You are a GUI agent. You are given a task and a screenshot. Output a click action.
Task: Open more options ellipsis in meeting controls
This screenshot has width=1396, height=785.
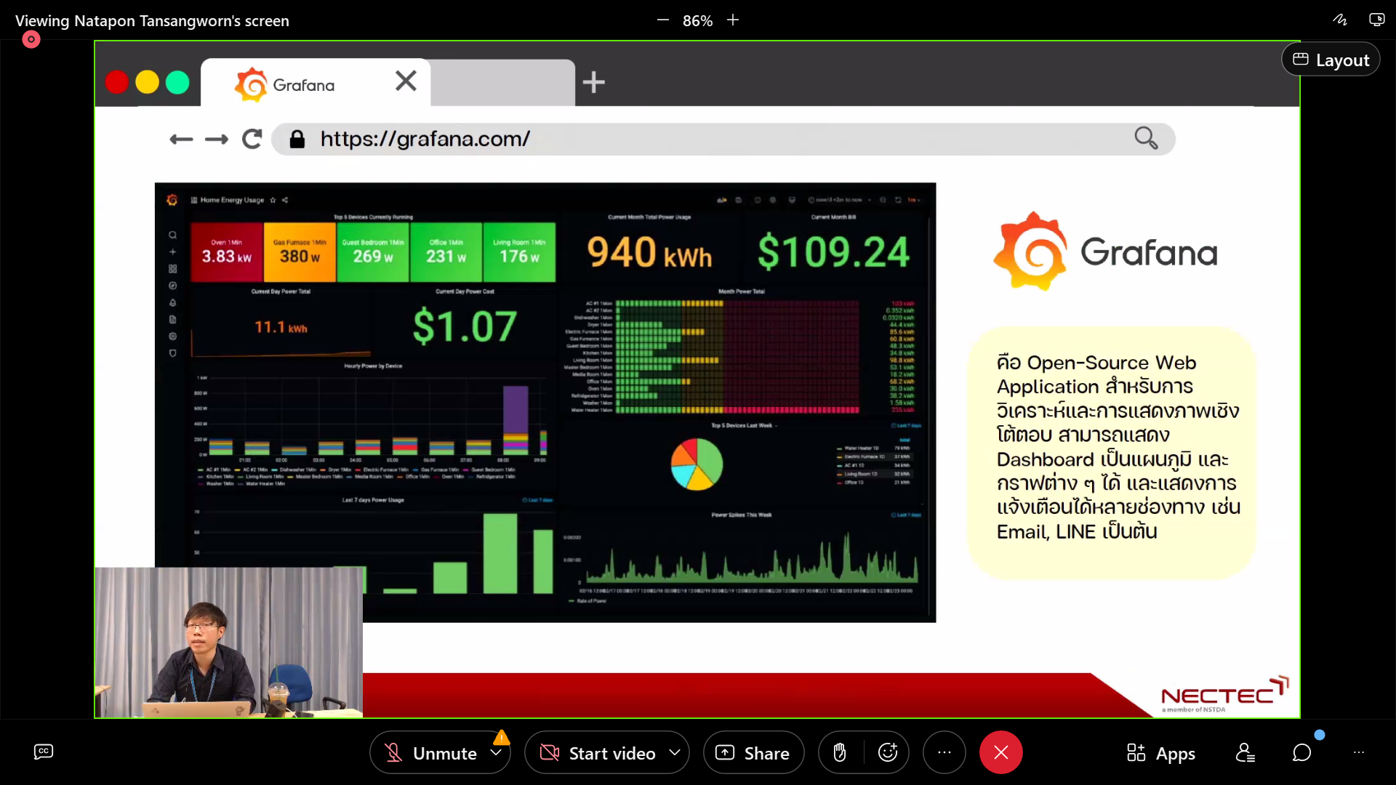(x=944, y=752)
